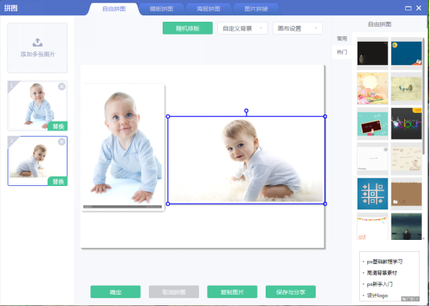This screenshot has height=306, width=430.
Task: Choose the plain white background
Action: point(373,159)
